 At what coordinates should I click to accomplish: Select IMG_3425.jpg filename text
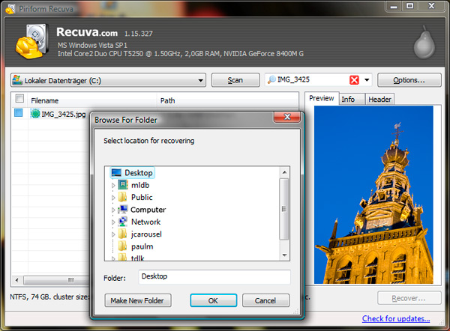(64, 114)
